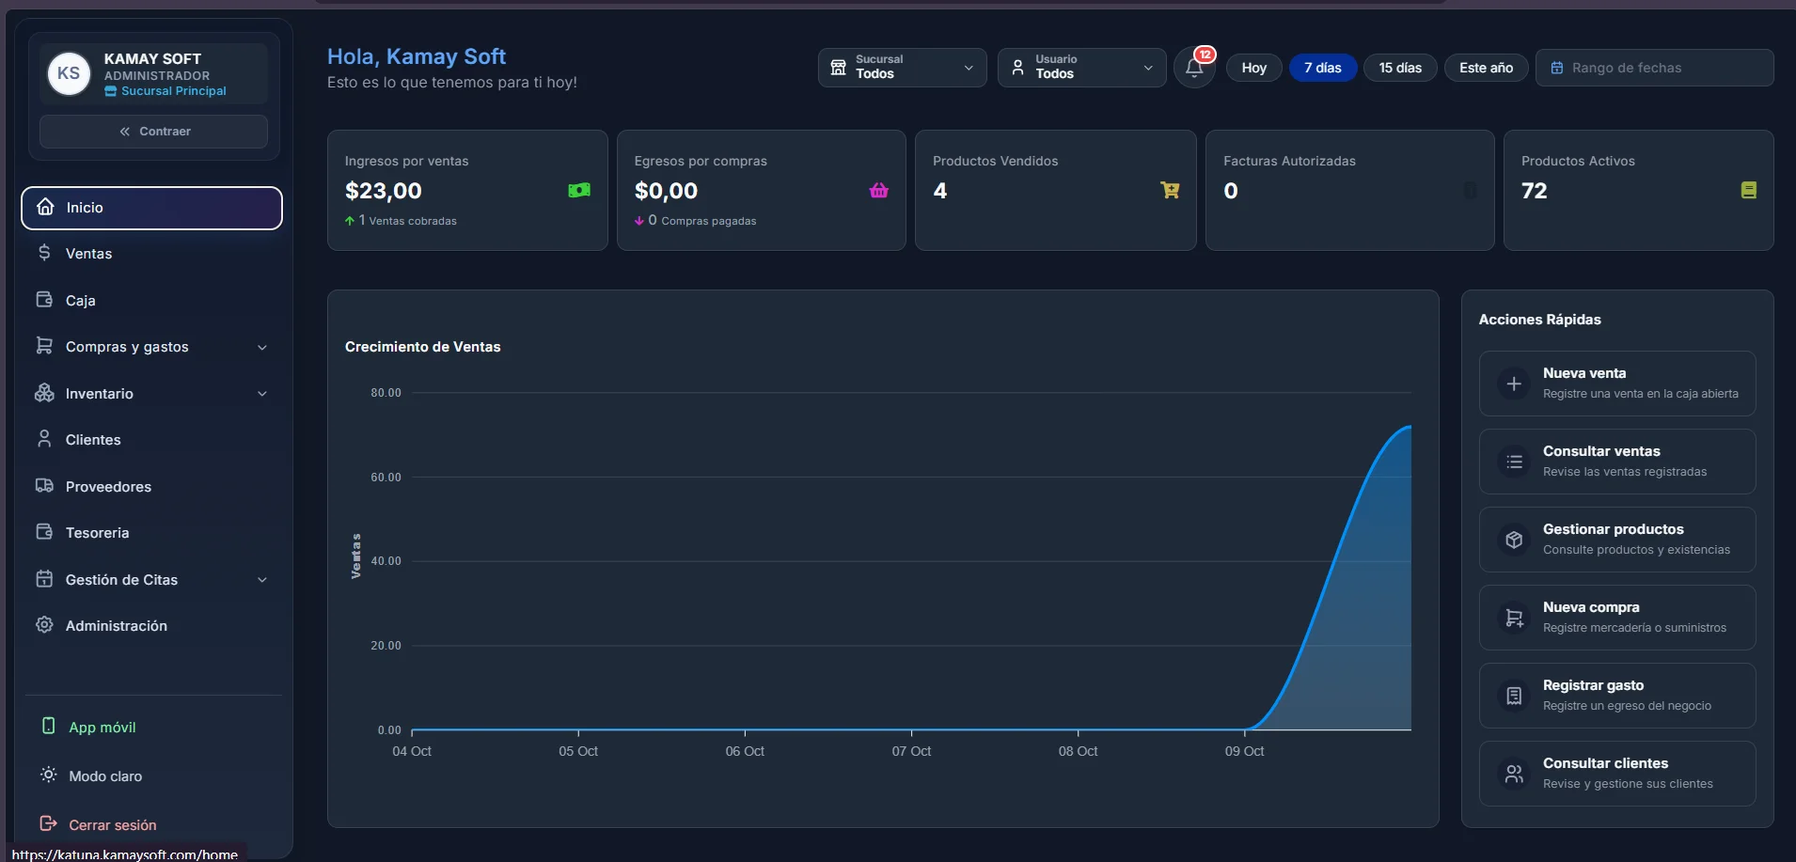Expand the Gestión de Citas chevron
The width and height of the screenshot is (1796, 862).
pyautogui.click(x=262, y=580)
